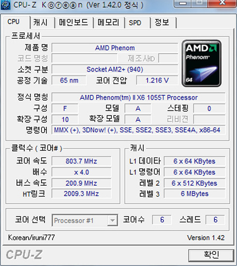Click the 확인 button
This screenshot has height=266, width=237.
(211, 255)
